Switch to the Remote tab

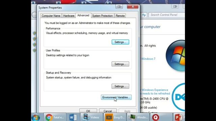(x=120, y=16)
